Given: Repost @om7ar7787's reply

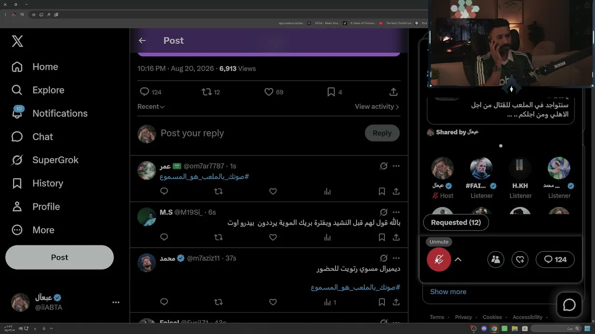Looking at the screenshot, I should click(x=218, y=191).
